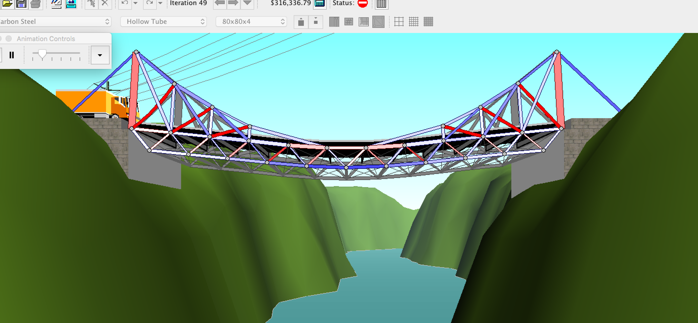Viewport: 698px width, 323px height.
Task: Open the Hollow Tube cross-section dropdown
Action: point(163,21)
